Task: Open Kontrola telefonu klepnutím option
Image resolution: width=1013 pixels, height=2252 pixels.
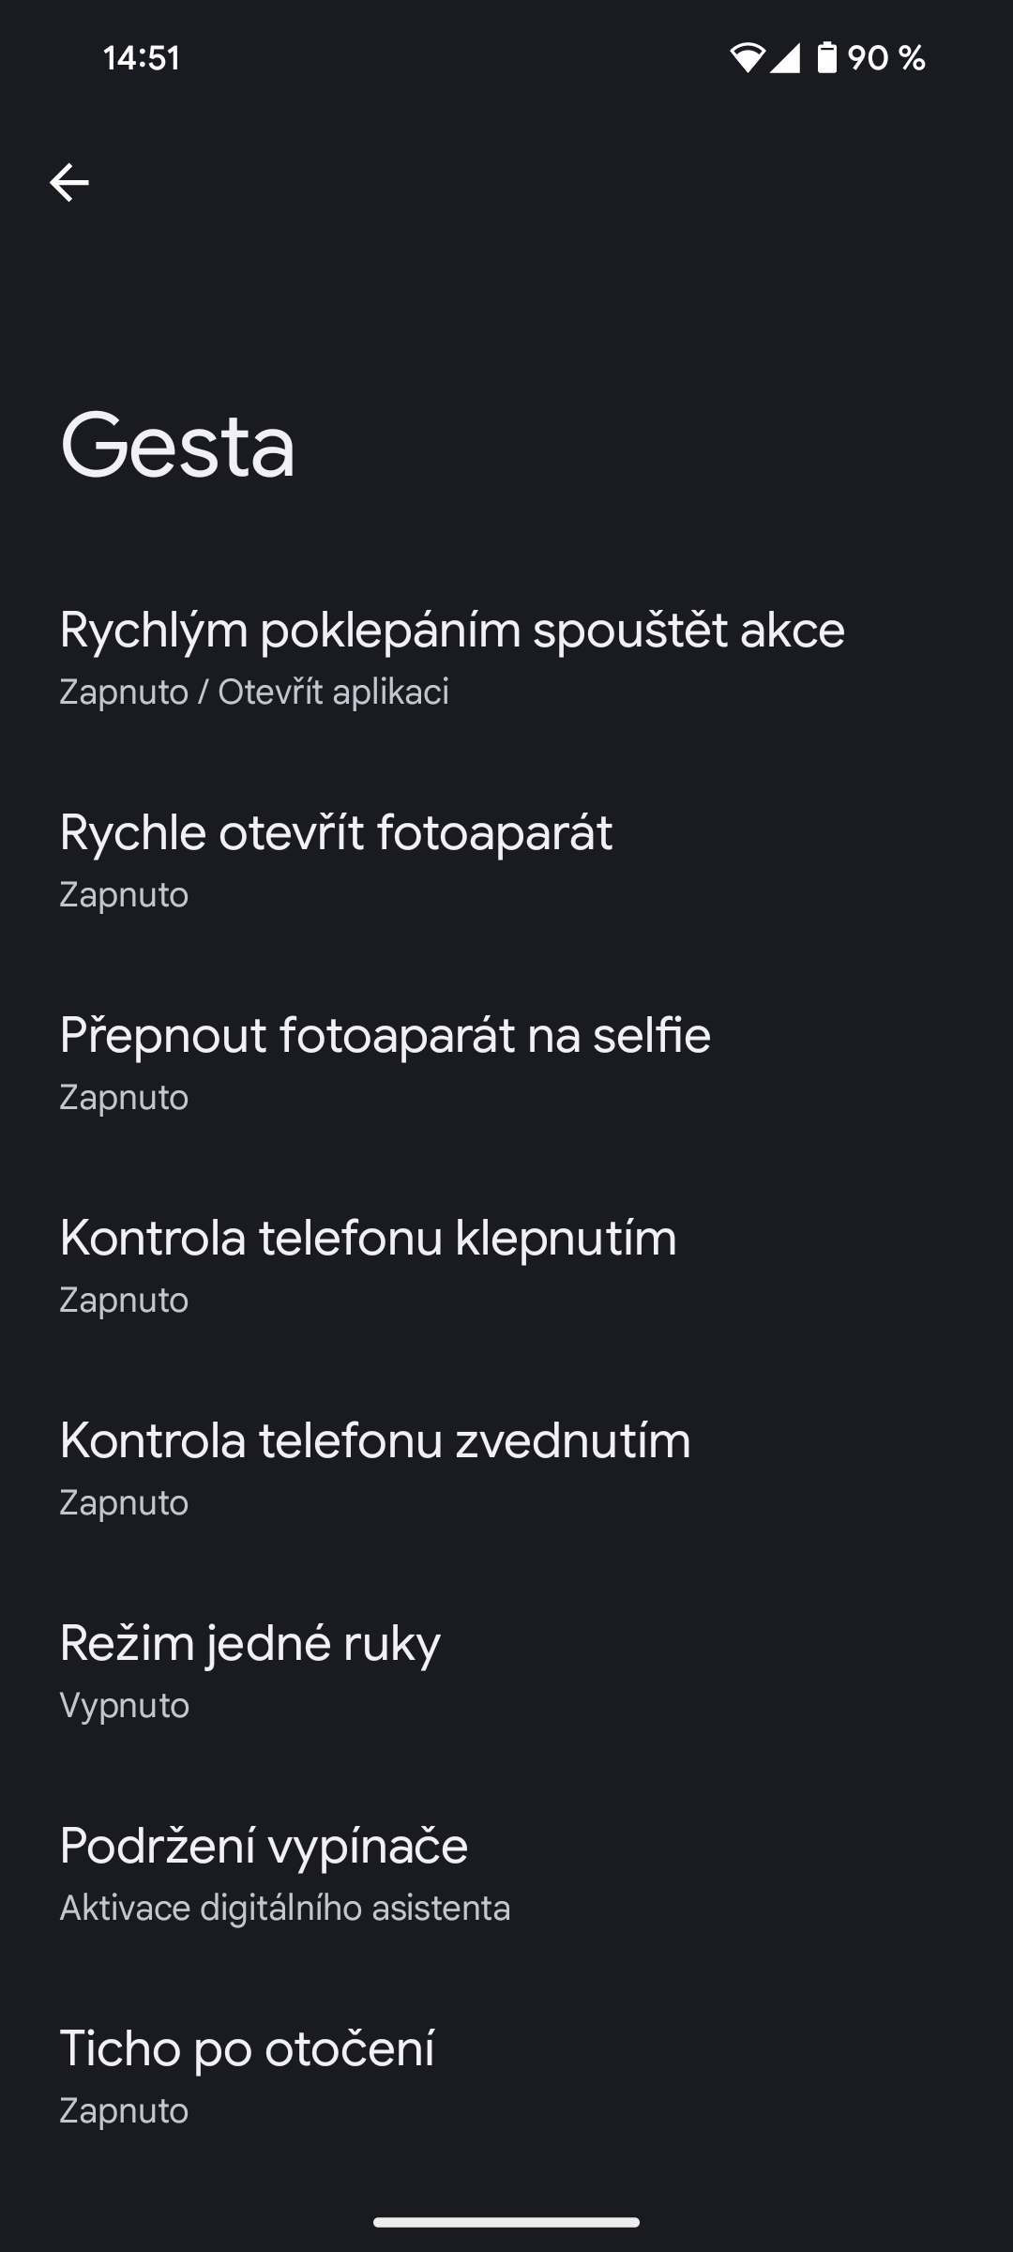Action: pyautogui.click(x=506, y=1268)
